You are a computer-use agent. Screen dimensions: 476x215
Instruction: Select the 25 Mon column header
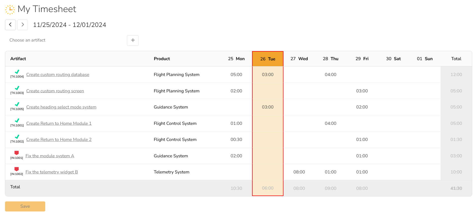click(236, 59)
